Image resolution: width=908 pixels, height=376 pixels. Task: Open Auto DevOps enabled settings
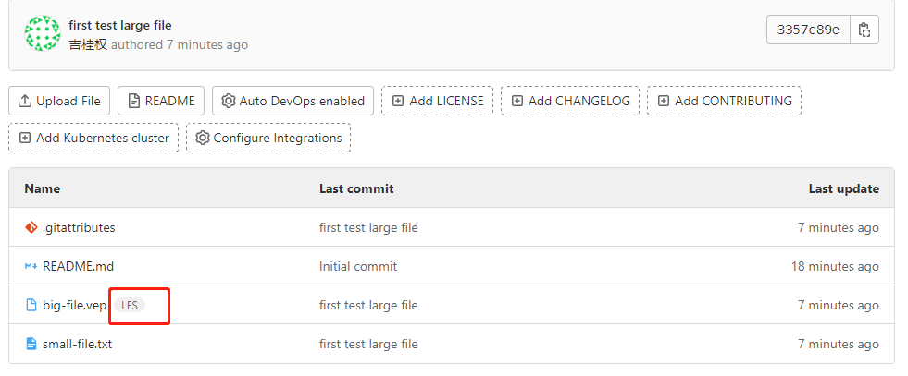pyautogui.click(x=293, y=101)
